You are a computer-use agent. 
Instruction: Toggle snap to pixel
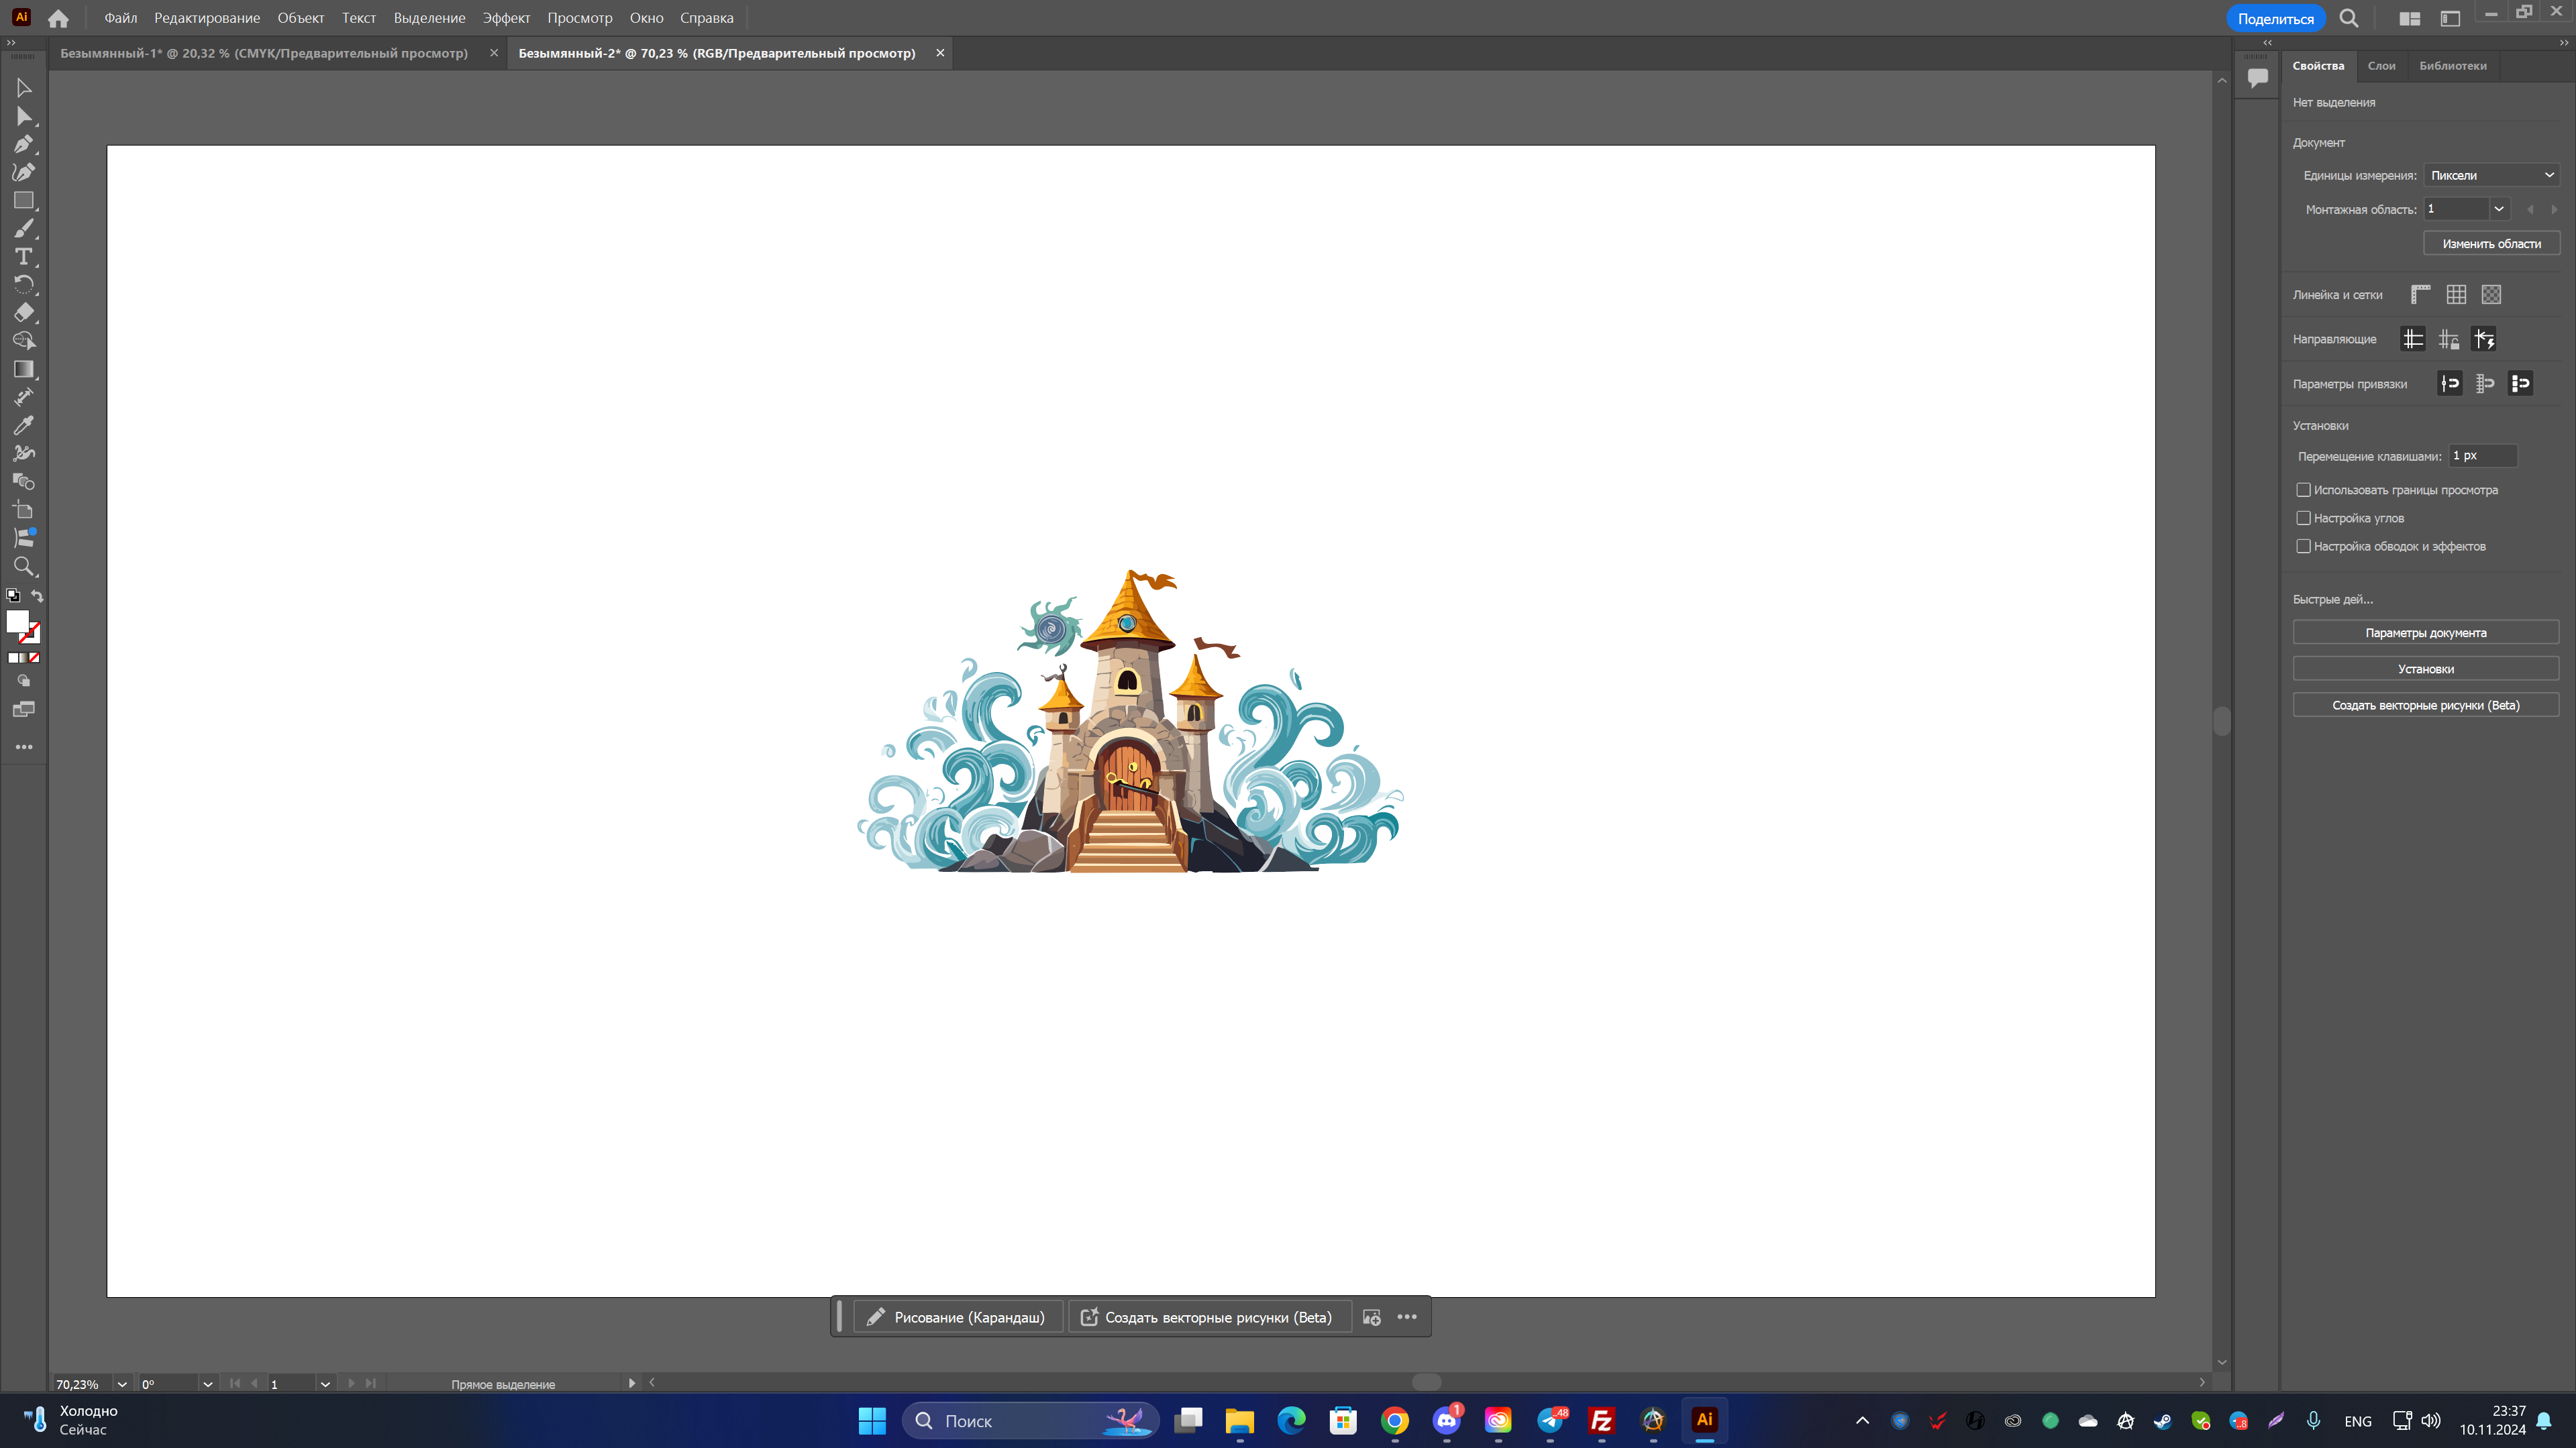(x=2520, y=384)
